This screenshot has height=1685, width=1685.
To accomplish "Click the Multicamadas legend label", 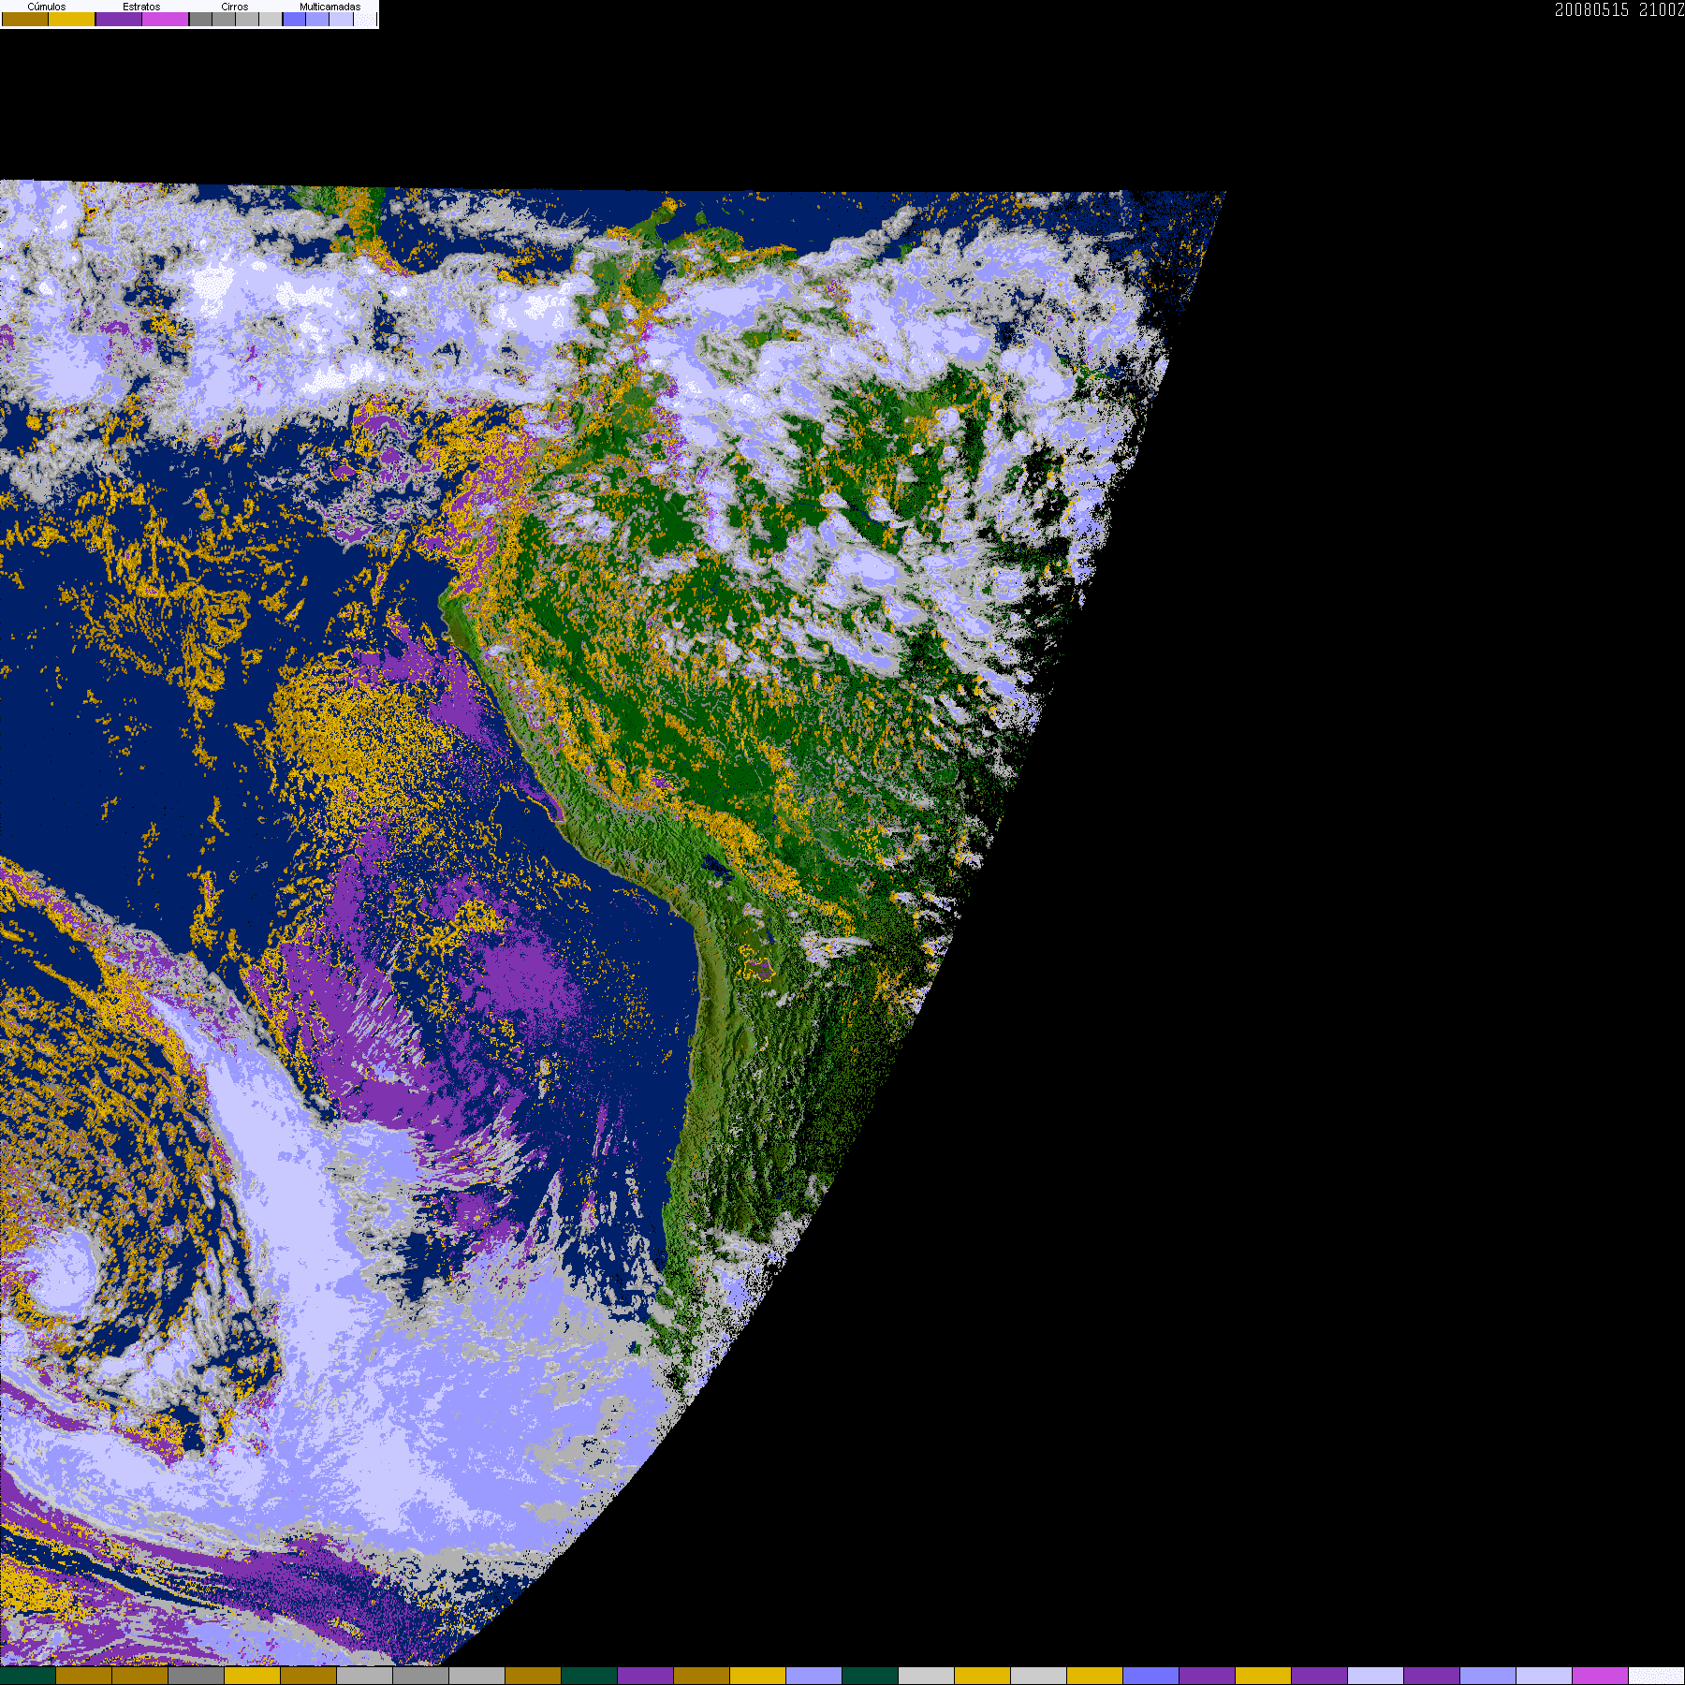I will click(330, 7).
